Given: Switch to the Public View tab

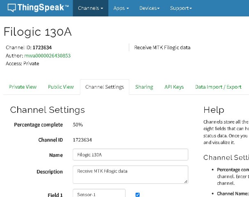Looking at the screenshot, I should tap(61, 87).
